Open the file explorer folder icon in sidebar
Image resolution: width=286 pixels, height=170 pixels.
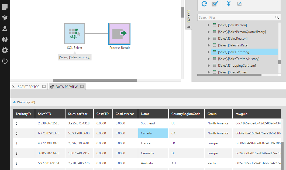pos(5,18)
